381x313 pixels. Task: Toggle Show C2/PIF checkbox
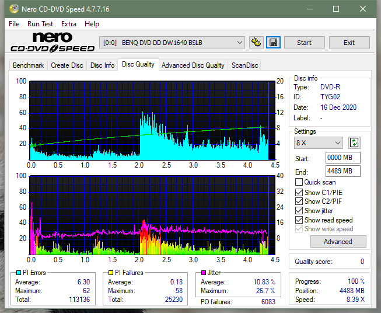(299, 201)
